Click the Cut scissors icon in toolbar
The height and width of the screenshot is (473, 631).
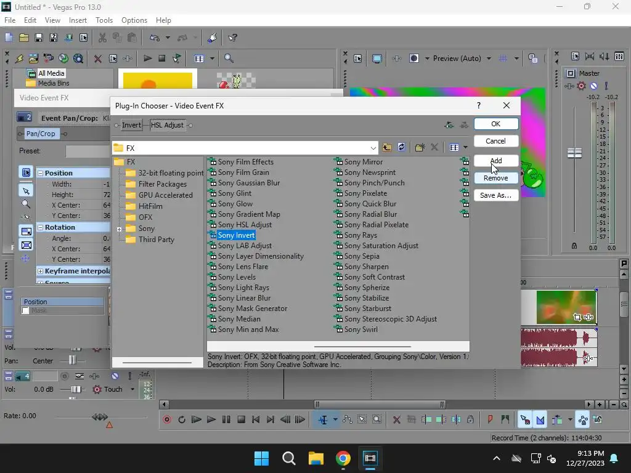click(103, 38)
